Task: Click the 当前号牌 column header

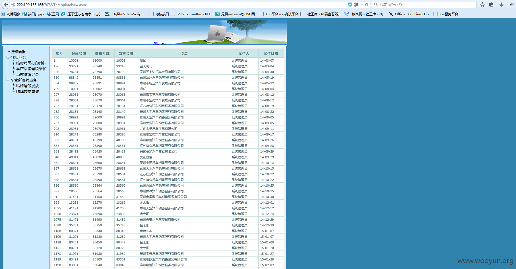Action: (126, 53)
